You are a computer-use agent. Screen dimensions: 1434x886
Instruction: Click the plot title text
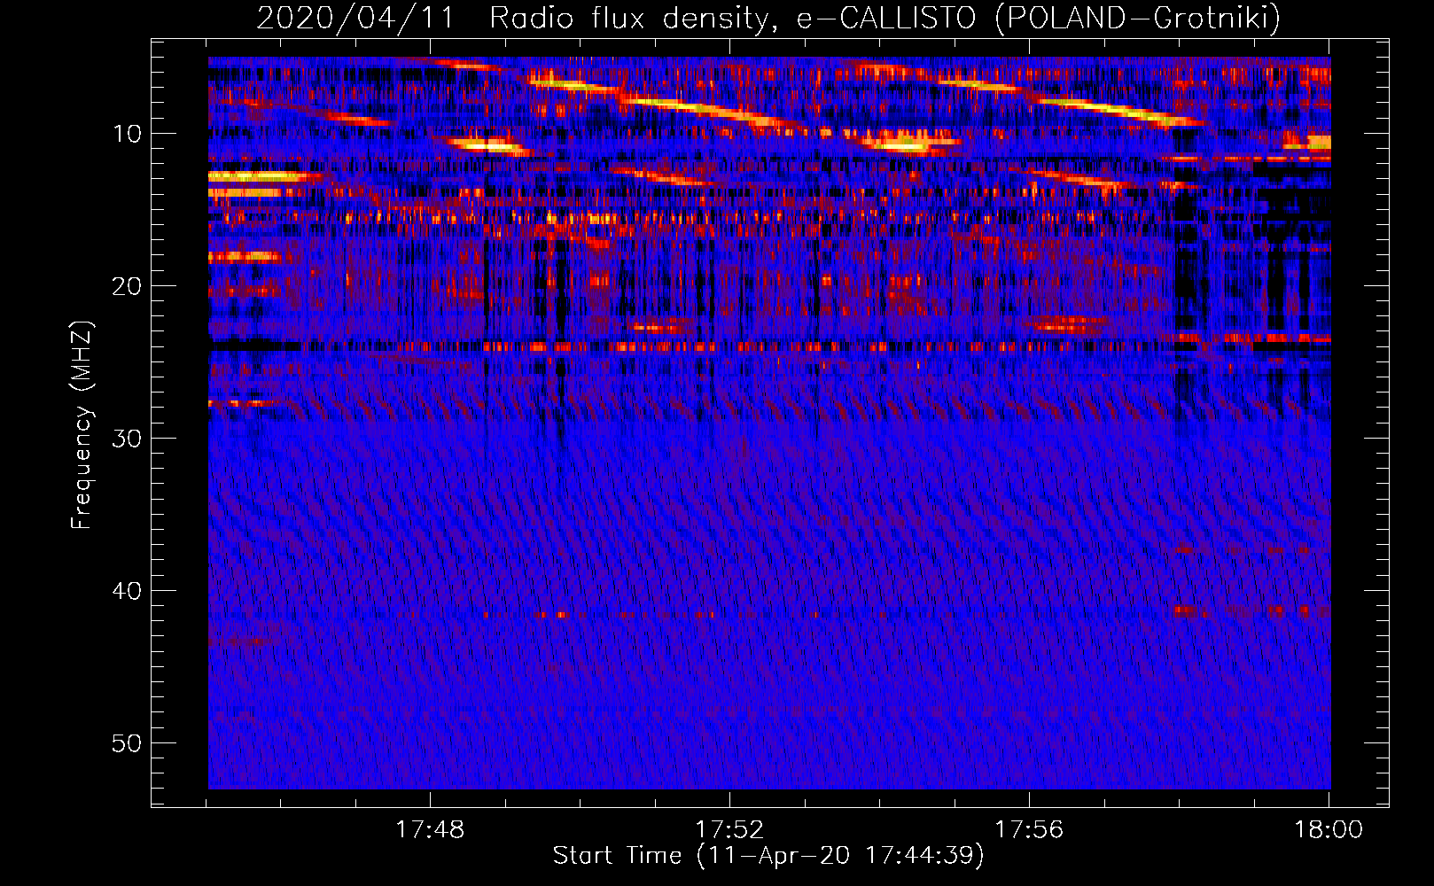point(768,18)
